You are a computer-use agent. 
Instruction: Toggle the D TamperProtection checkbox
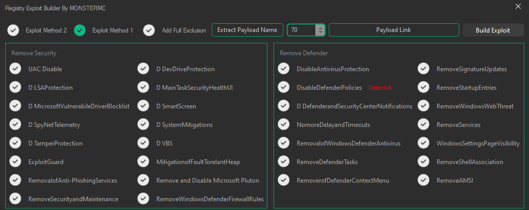tap(15, 143)
